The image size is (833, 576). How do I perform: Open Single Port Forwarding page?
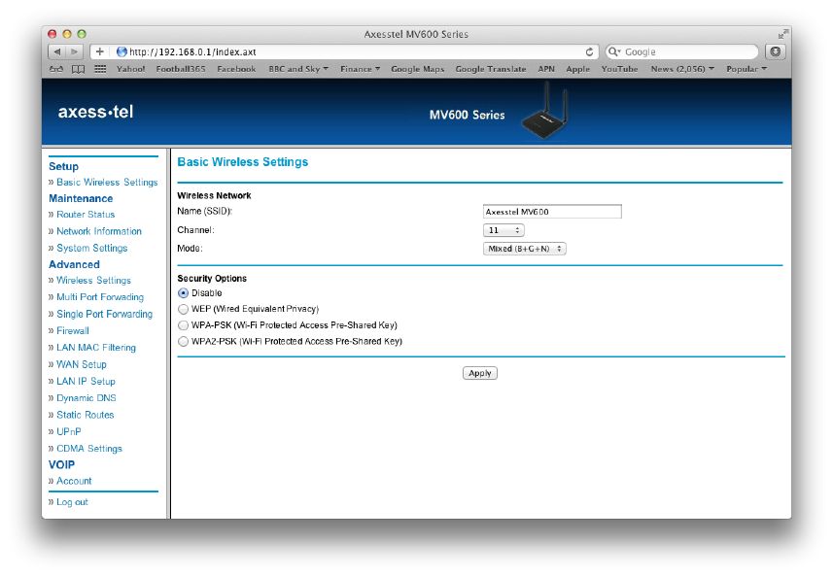point(104,315)
